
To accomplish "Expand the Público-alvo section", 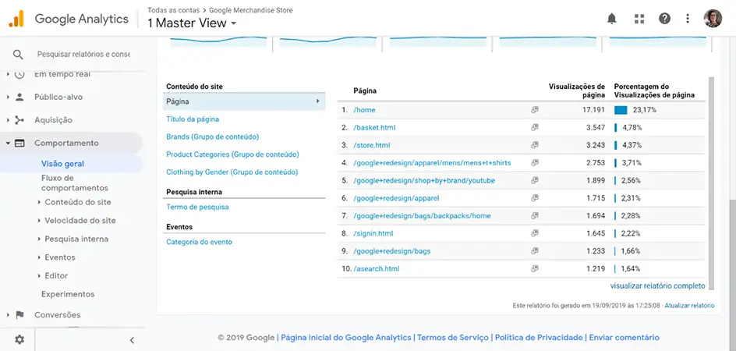I will 8,97.
